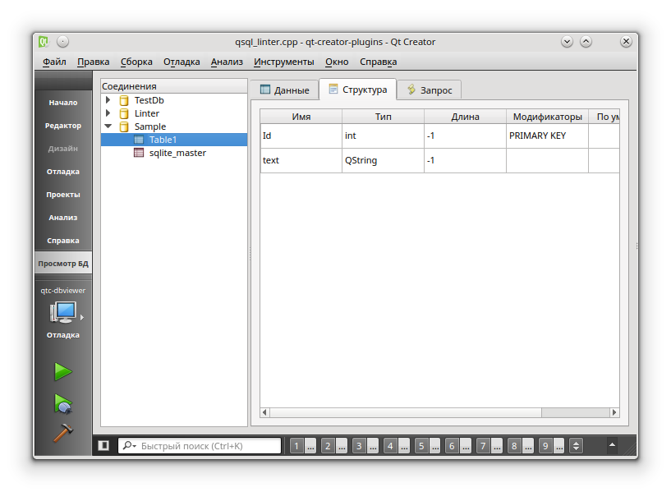
Task: Toggle the sidebar with the bottom-bar panel icon
Action: [x=103, y=446]
